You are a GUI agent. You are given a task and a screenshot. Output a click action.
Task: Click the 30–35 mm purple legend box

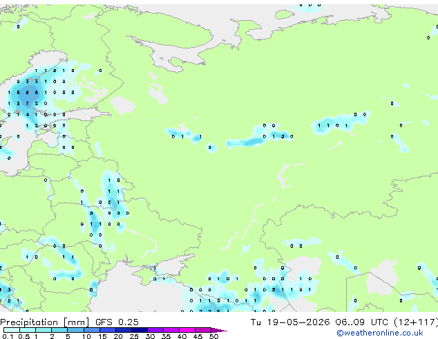pos(155,330)
